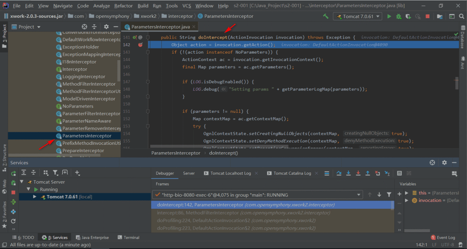Toggle the Ant tool window
467x249 pixels.
pos(463,62)
